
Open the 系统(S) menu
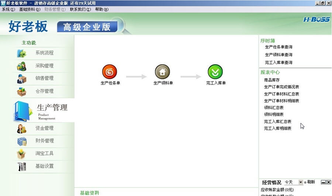click(x=8, y=9)
